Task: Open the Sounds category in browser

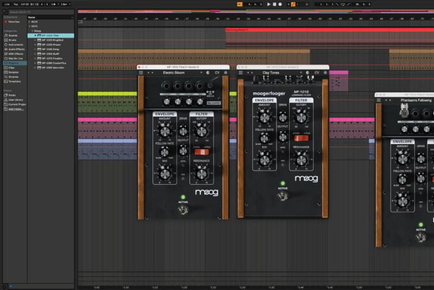Action: pos(11,35)
